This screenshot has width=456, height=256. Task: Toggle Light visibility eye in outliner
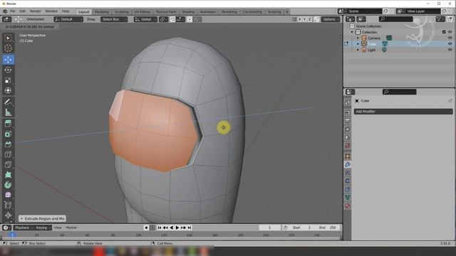pyautogui.click(x=450, y=50)
